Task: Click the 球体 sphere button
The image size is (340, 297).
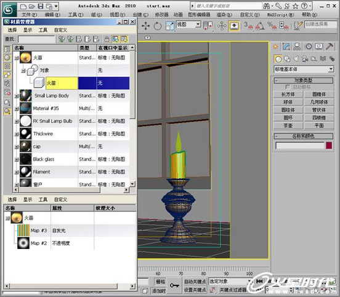Action: click(x=288, y=102)
